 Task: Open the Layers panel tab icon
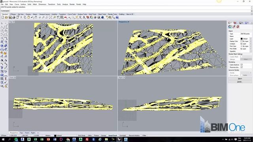235,23
